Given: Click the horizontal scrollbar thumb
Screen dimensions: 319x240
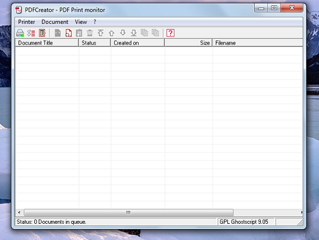Looking at the screenshot, I should (129, 213).
